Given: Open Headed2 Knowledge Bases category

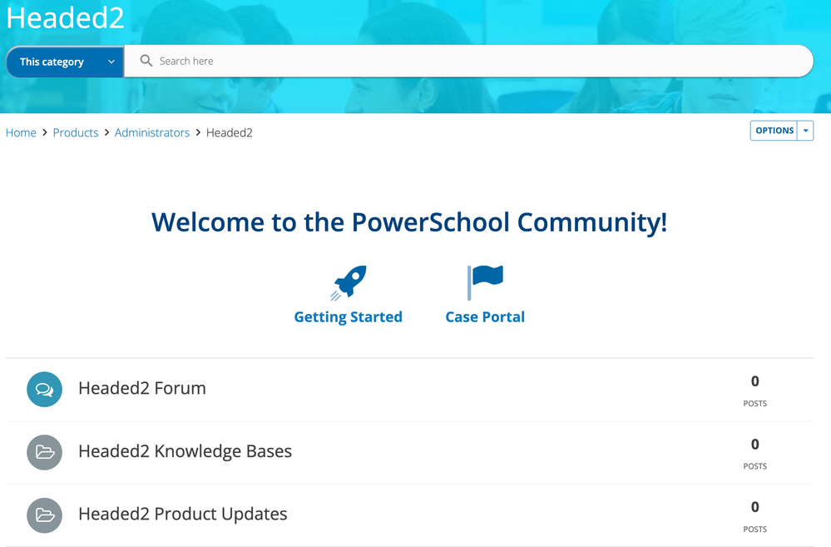Looking at the screenshot, I should (185, 451).
